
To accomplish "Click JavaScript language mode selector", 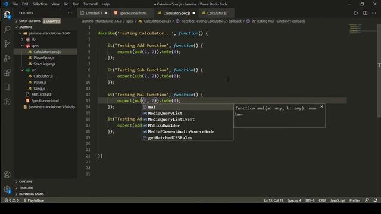I will (338, 200).
